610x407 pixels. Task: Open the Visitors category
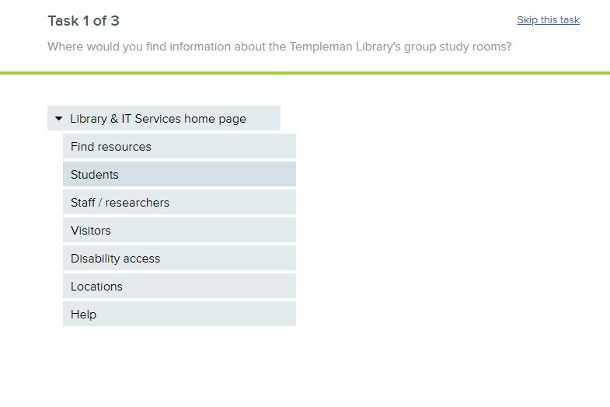[x=91, y=231]
